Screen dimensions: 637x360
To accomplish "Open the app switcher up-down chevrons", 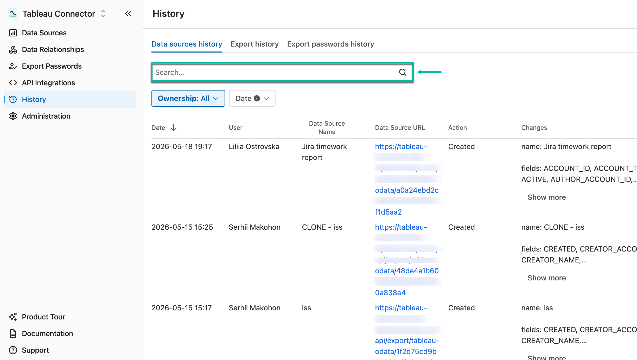I will 103,14.
